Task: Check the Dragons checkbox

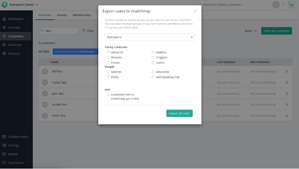Action: coord(153,57)
